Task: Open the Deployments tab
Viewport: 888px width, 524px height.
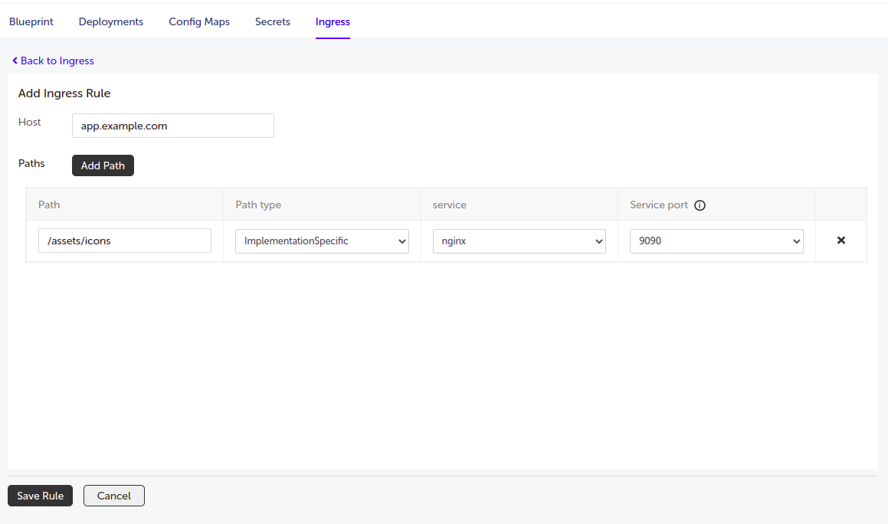Action: click(x=111, y=21)
